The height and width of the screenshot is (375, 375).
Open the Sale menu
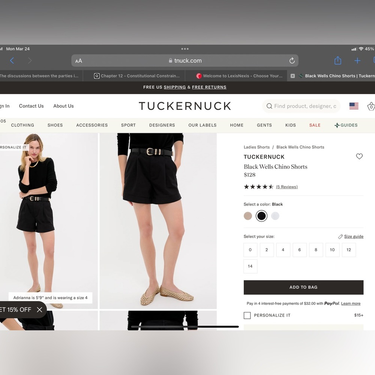click(315, 125)
